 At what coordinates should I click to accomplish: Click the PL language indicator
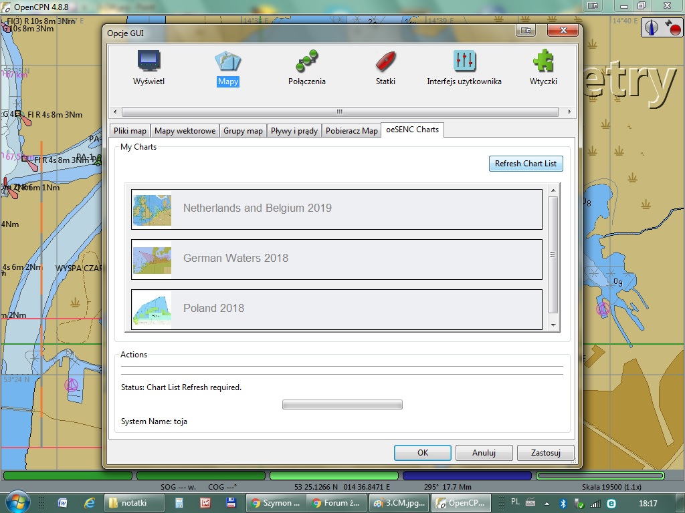(516, 502)
